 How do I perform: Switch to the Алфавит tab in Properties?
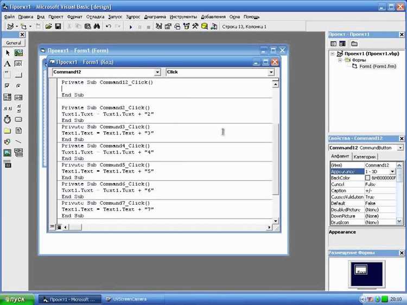point(340,156)
